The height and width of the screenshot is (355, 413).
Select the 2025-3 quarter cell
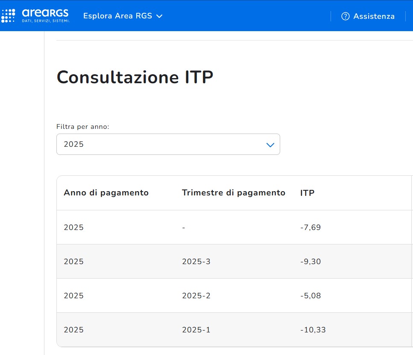point(196,262)
